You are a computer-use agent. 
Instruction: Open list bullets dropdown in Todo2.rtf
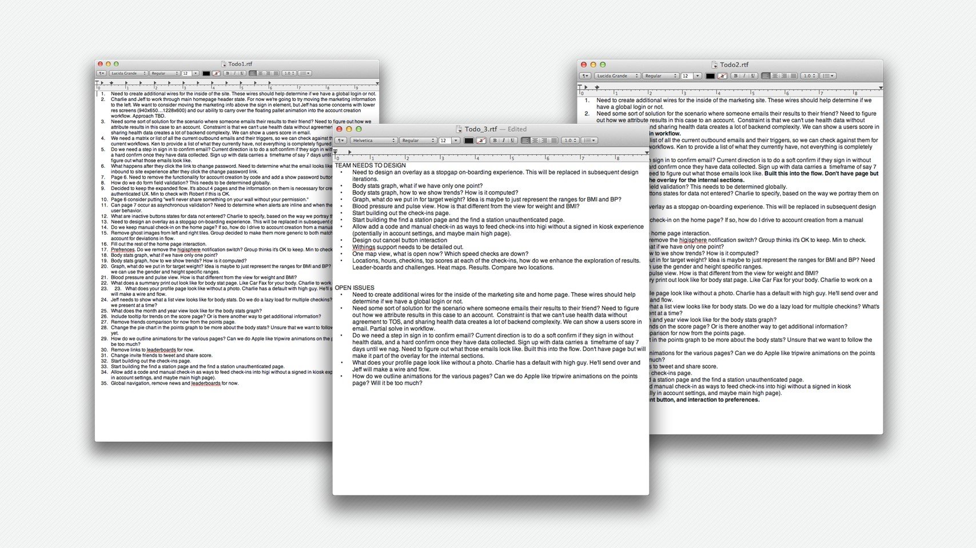point(828,76)
